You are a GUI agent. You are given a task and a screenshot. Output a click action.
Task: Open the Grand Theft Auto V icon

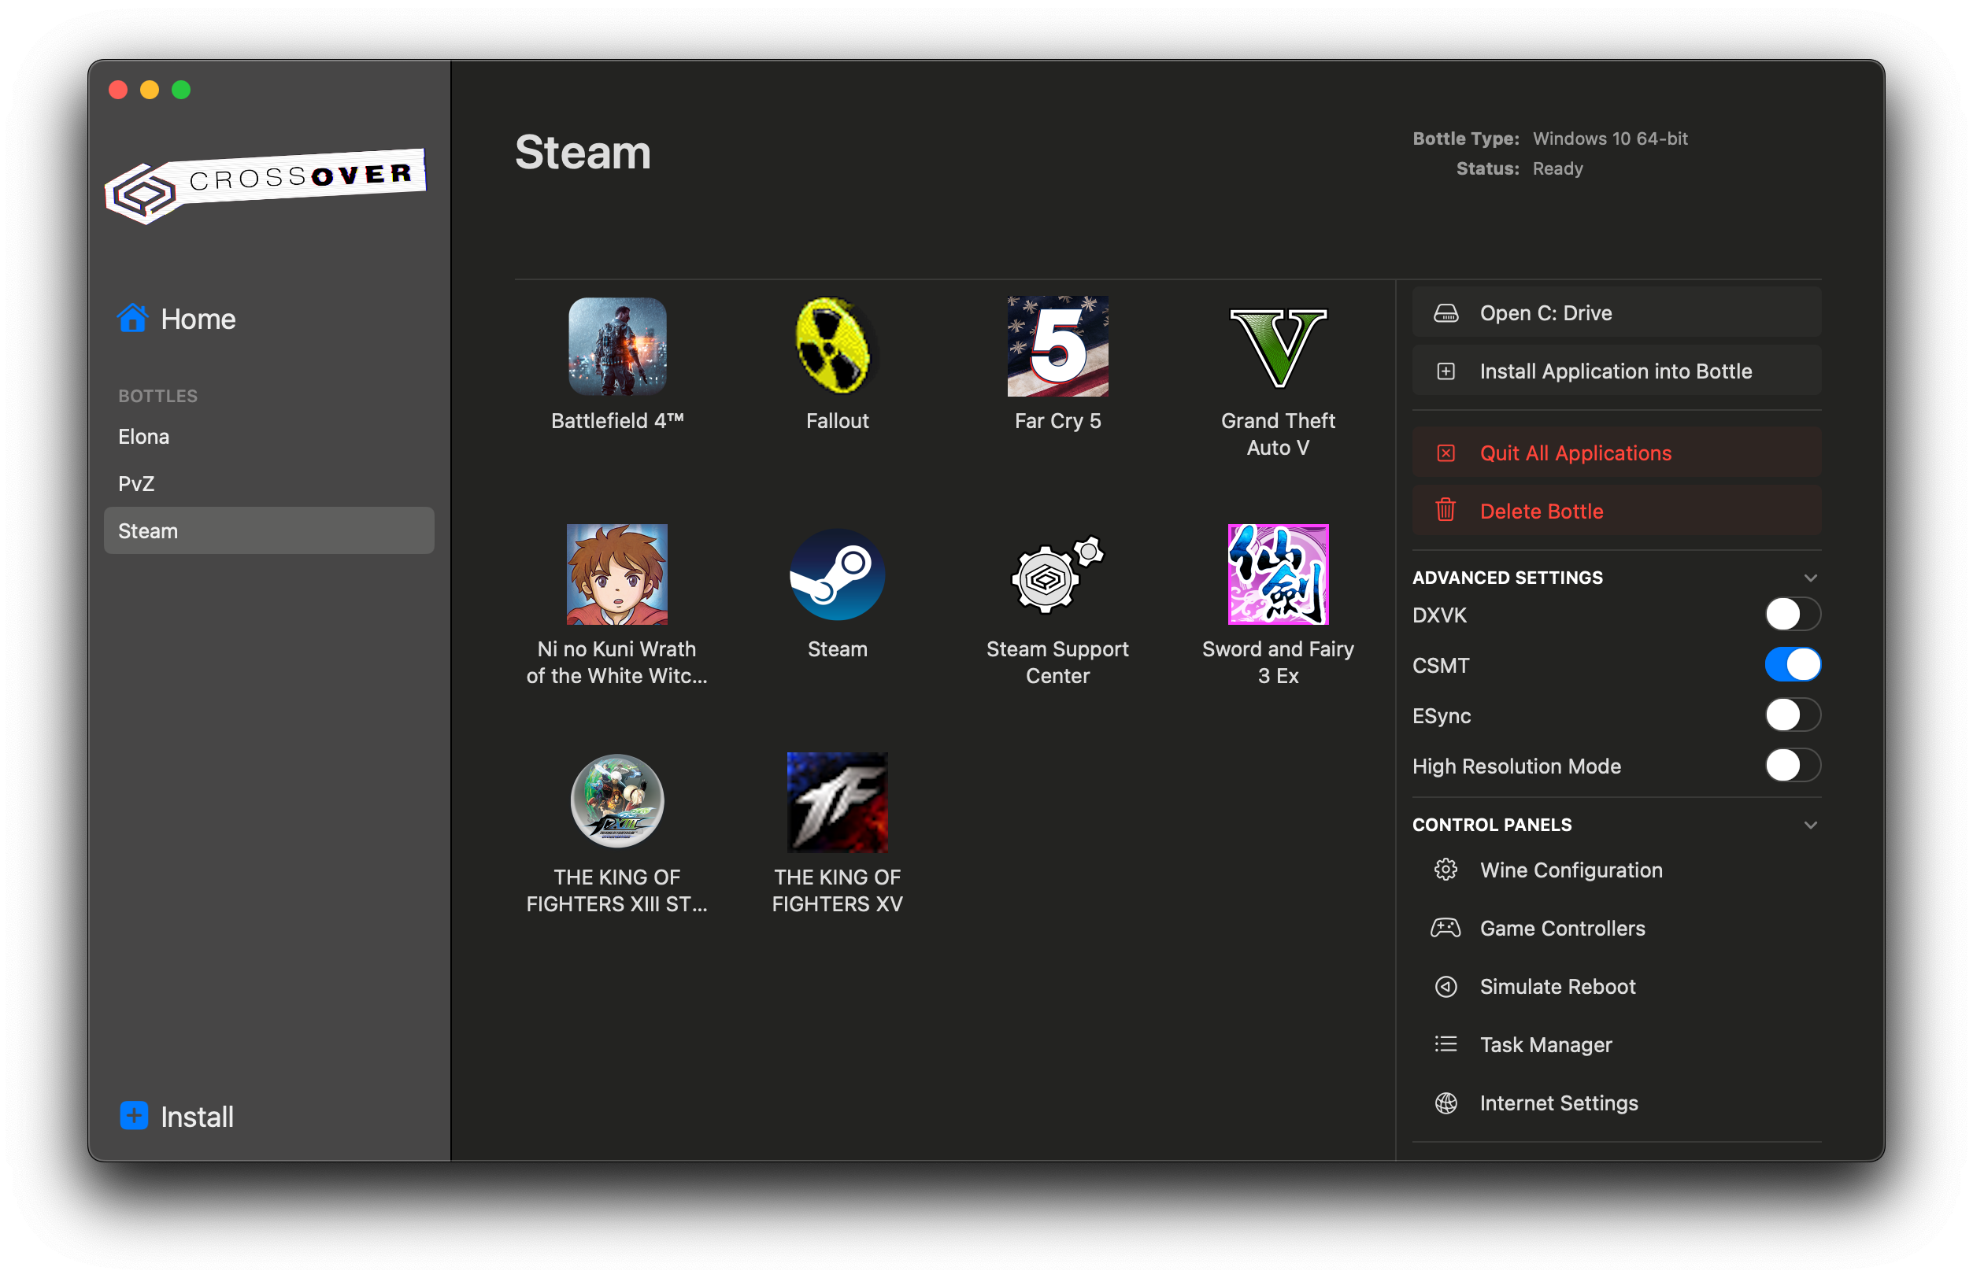(x=1278, y=348)
